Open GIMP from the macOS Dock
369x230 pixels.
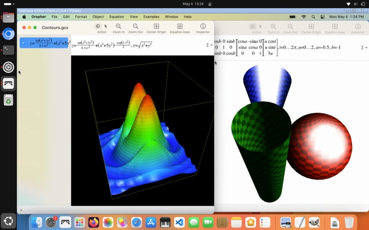click(x=314, y=222)
